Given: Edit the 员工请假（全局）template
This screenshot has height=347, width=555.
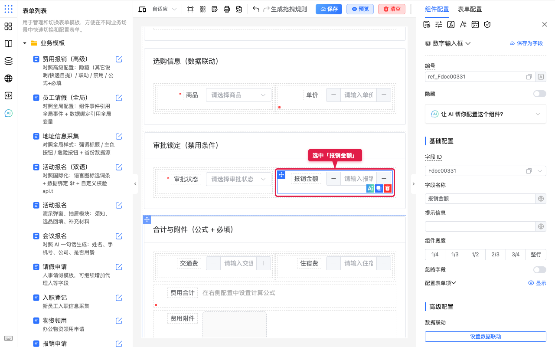Looking at the screenshot, I should [119, 98].
